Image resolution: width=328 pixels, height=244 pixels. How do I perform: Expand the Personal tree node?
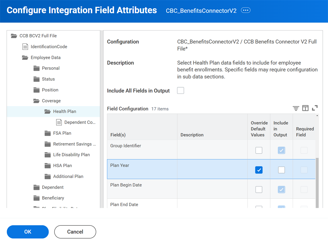[x=51, y=68]
